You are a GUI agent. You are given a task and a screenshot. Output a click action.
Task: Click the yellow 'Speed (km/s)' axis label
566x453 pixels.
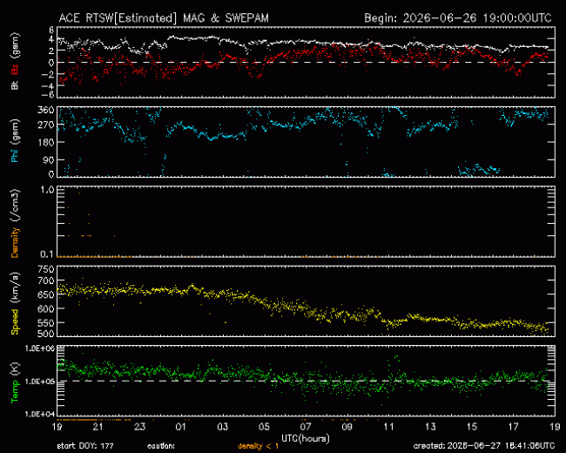[15, 303]
